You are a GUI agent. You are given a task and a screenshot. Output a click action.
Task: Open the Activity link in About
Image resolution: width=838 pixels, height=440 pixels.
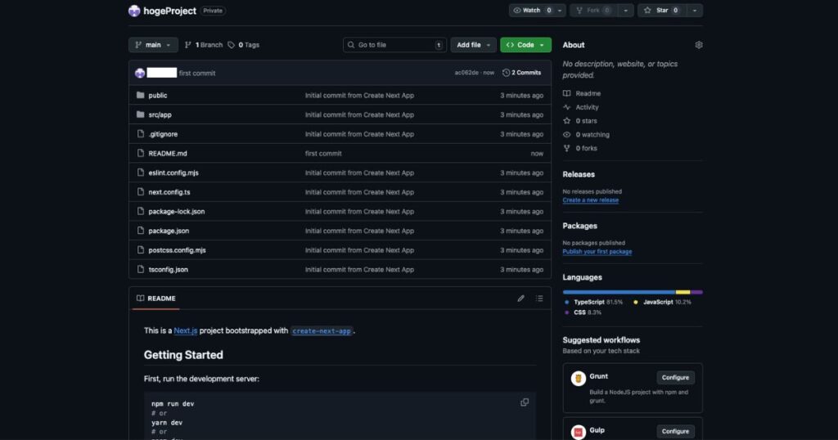587,107
